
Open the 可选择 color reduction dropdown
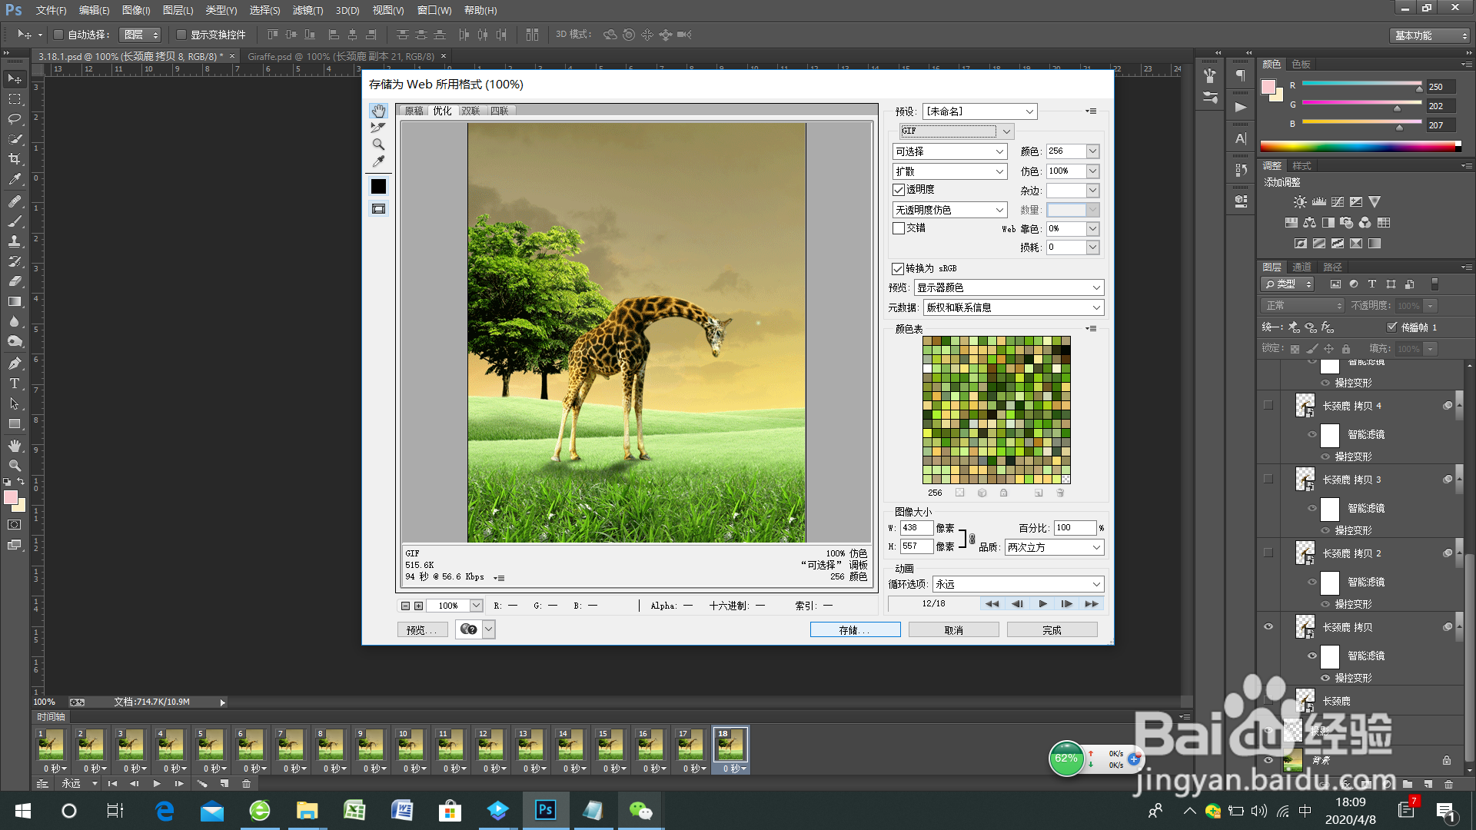[949, 151]
